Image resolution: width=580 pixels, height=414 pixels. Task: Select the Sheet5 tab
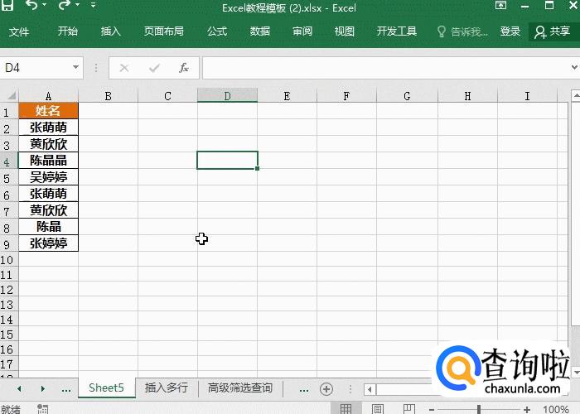107,388
